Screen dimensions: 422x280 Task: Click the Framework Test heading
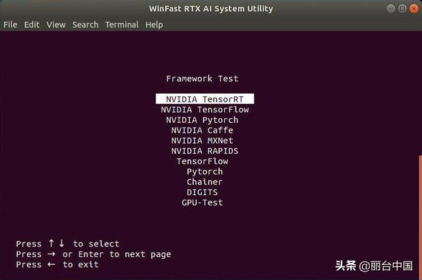(202, 79)
